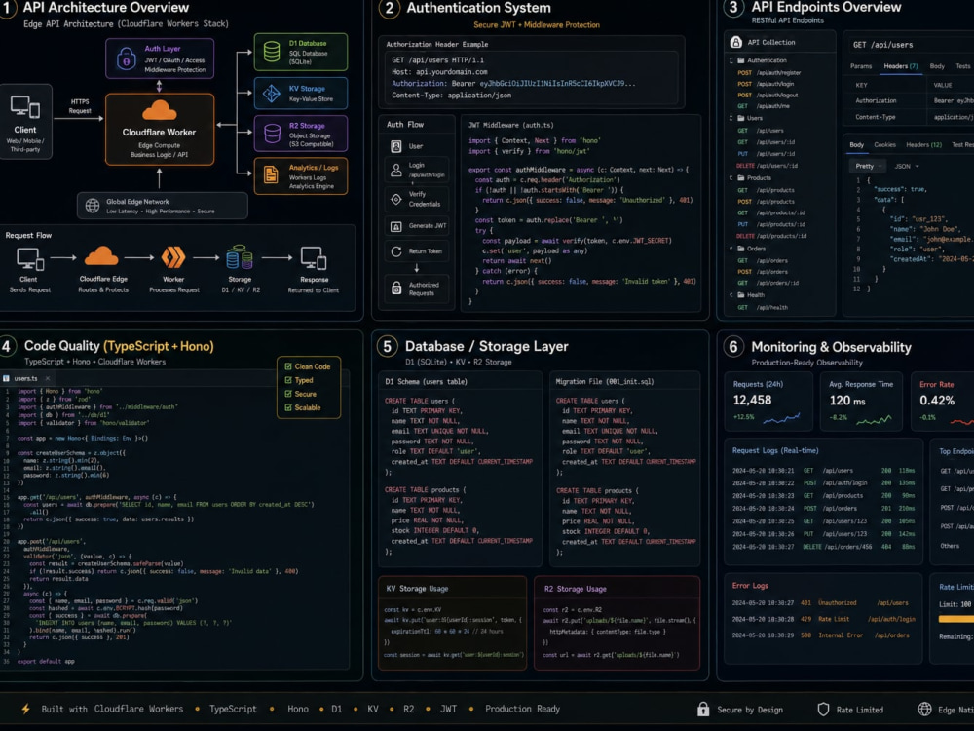Screen dimensions: 974x731
Task: Collapse the Products folder in API Collection
Action: click(731, 178)
